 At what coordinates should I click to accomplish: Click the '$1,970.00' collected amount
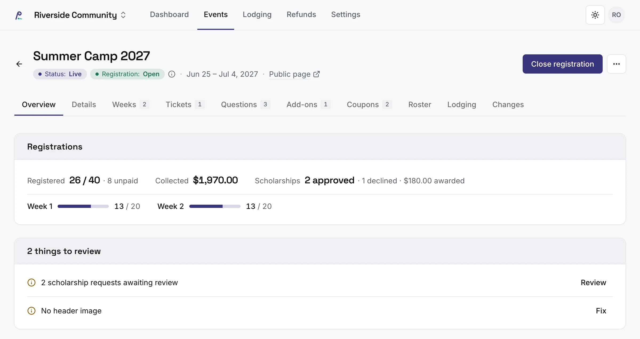[x=215, y=180]
